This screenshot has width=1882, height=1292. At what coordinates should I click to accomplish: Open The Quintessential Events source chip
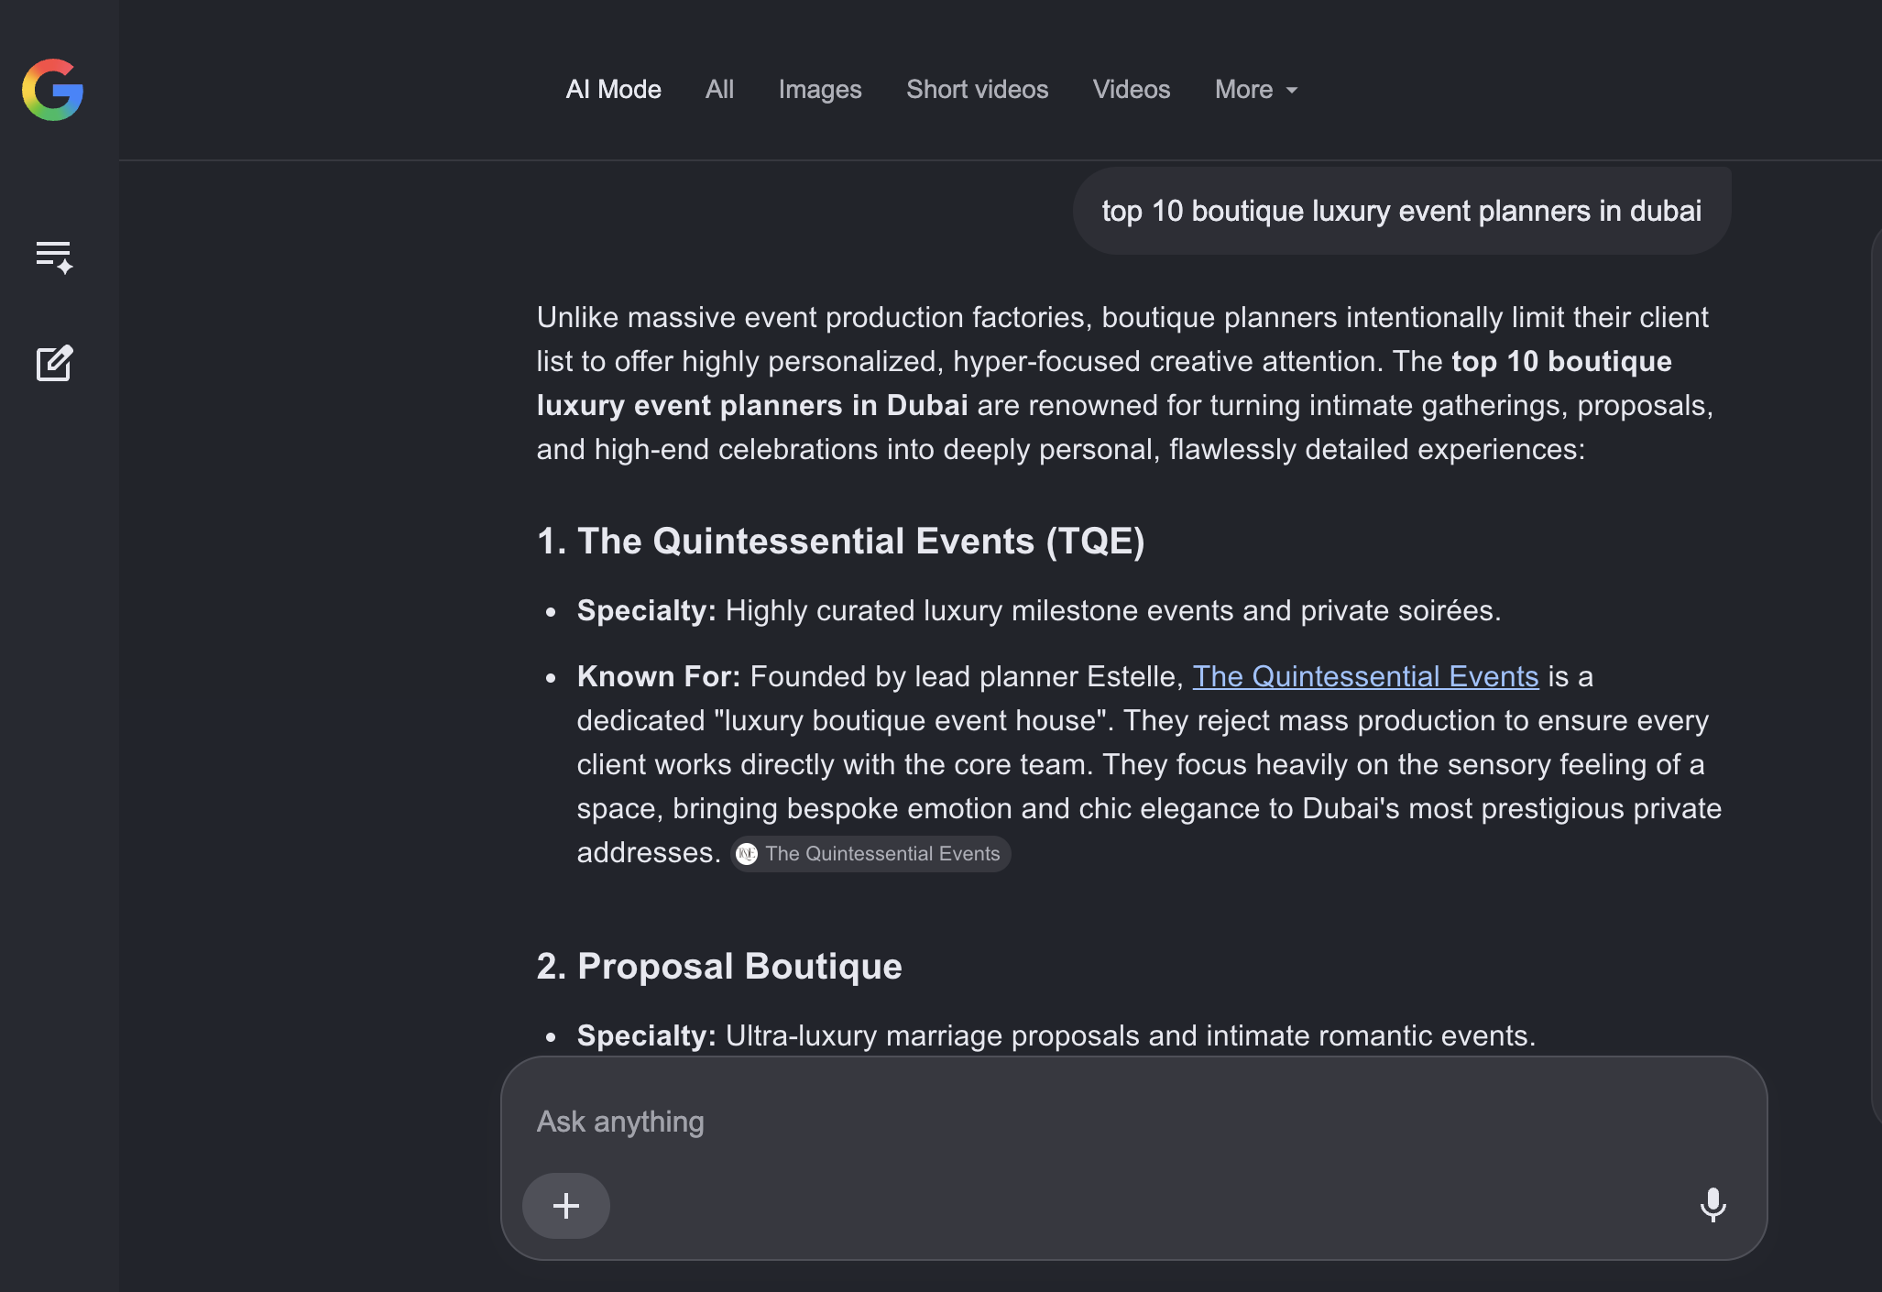[870, 854]
